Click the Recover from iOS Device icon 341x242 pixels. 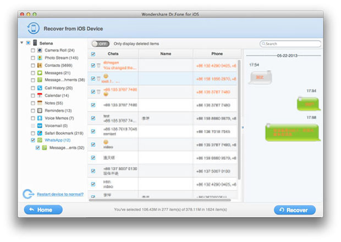tap(33, 29)
